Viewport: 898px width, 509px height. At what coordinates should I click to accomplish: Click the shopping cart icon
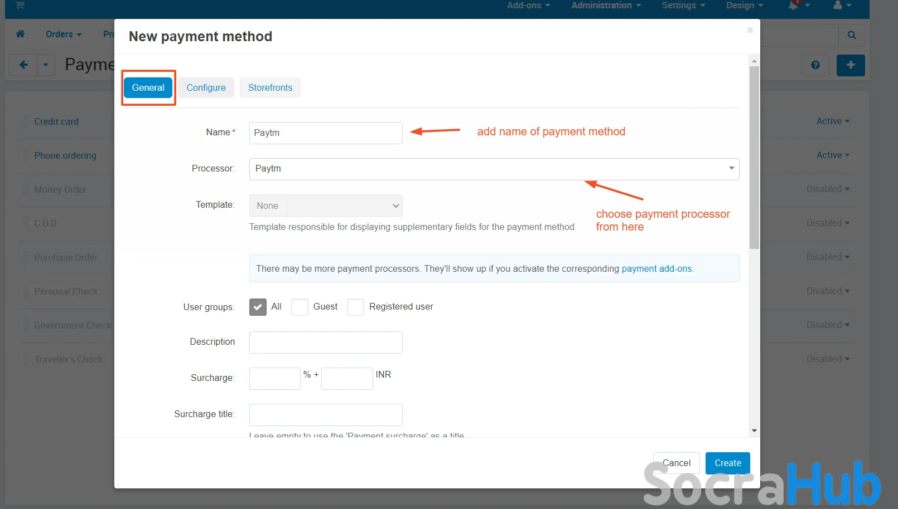(20, 5)
